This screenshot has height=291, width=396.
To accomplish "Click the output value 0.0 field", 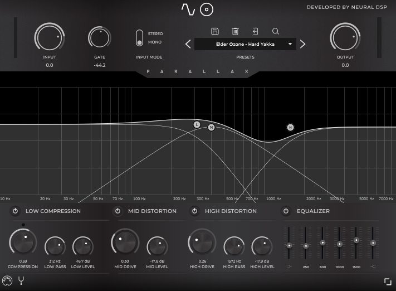I will pyautogui.click(x=345, y=65).
